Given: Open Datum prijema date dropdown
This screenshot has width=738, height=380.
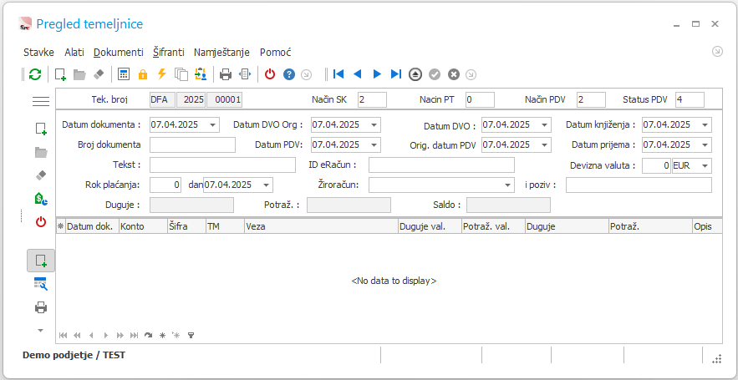Looking at the screenshot, I should click(x=705, y=144).
